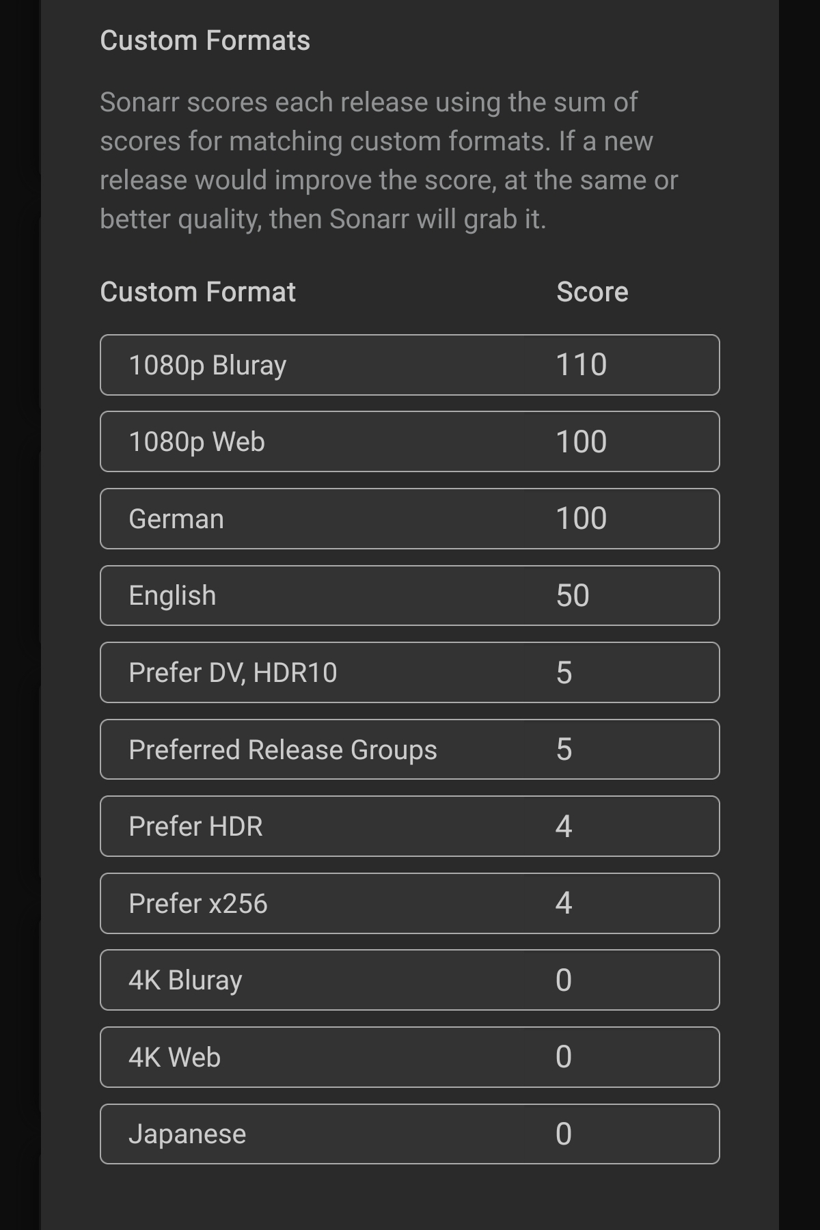Select the 4K Web format label
820x1230 pixels.
(174, 1057)
